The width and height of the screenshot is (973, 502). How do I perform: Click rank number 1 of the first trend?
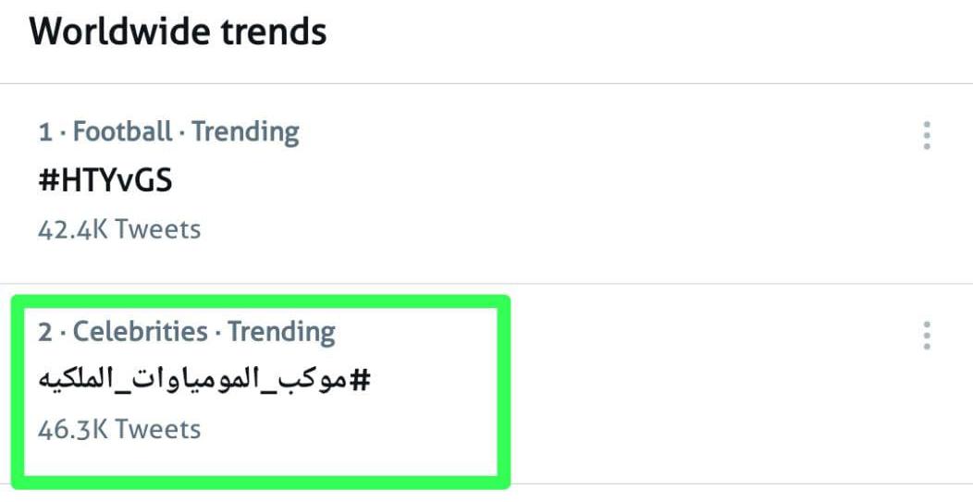click(44, 133)
